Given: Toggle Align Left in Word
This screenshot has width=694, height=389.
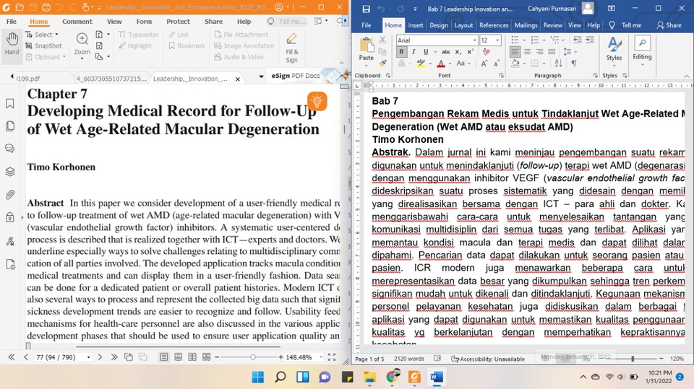Looking at the screenshot, I should [515, 52].
